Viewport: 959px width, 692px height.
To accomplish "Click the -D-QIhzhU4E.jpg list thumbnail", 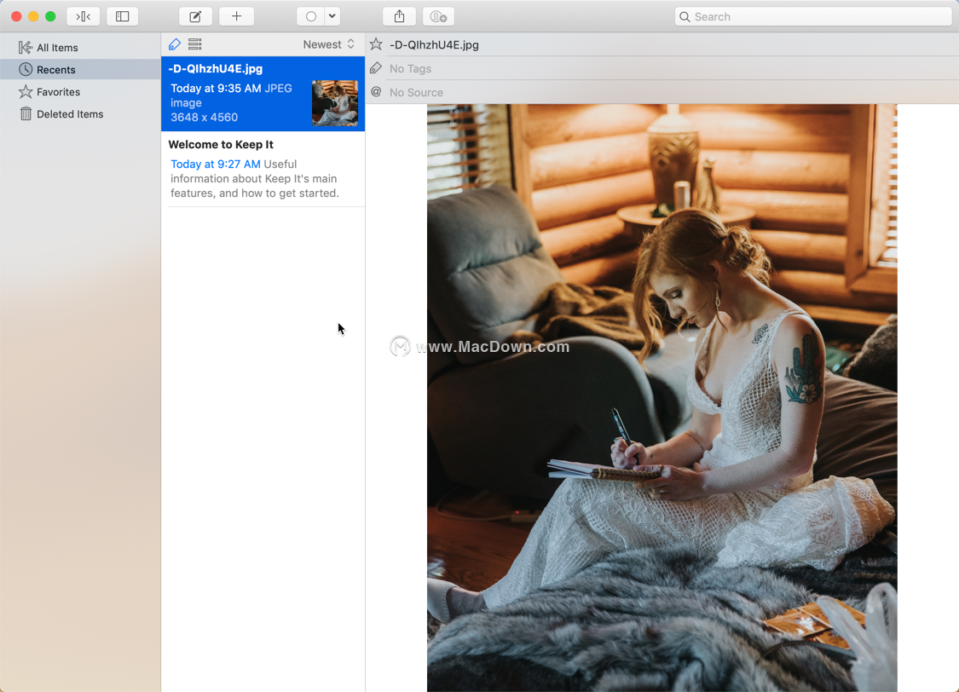I will pos(334,103).
